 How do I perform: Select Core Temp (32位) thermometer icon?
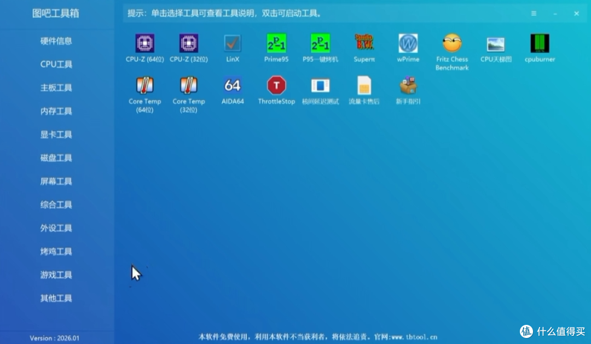click(x=189, y=85)
